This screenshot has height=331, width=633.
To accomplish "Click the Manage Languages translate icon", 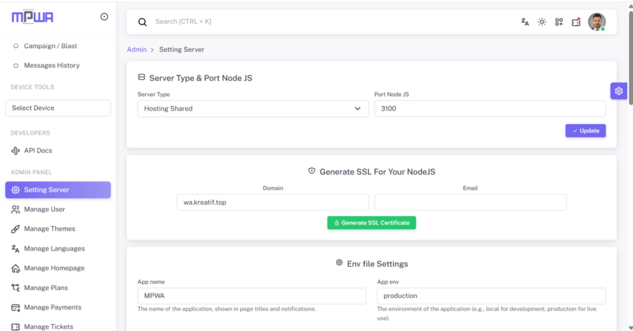I will pyautogui.click(x=15, y=249).
